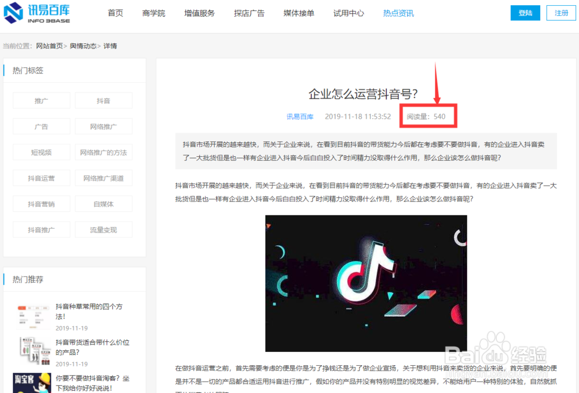Open the 首页 menu item

(115, 12)
